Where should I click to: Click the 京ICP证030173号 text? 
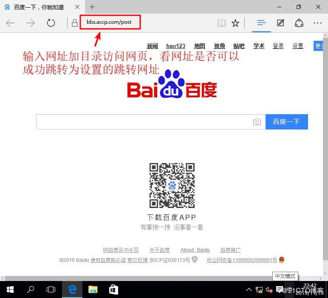click(x=170, y=260)
